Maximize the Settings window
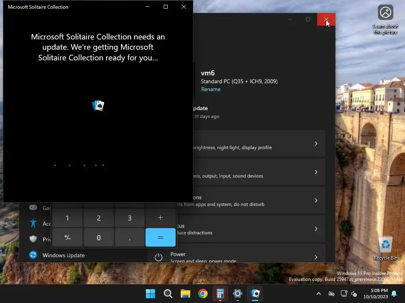Viewport: 405px width, 303px height. (x=308, y=19)
